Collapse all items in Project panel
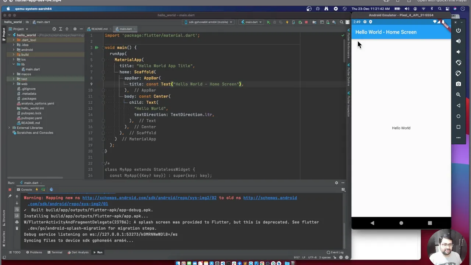471x265 pixels. [x=67, y=29]
